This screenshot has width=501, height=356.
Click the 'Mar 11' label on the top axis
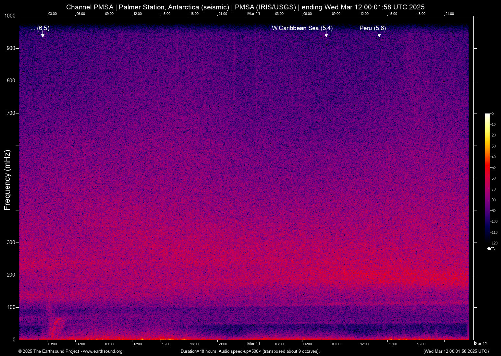253,14
